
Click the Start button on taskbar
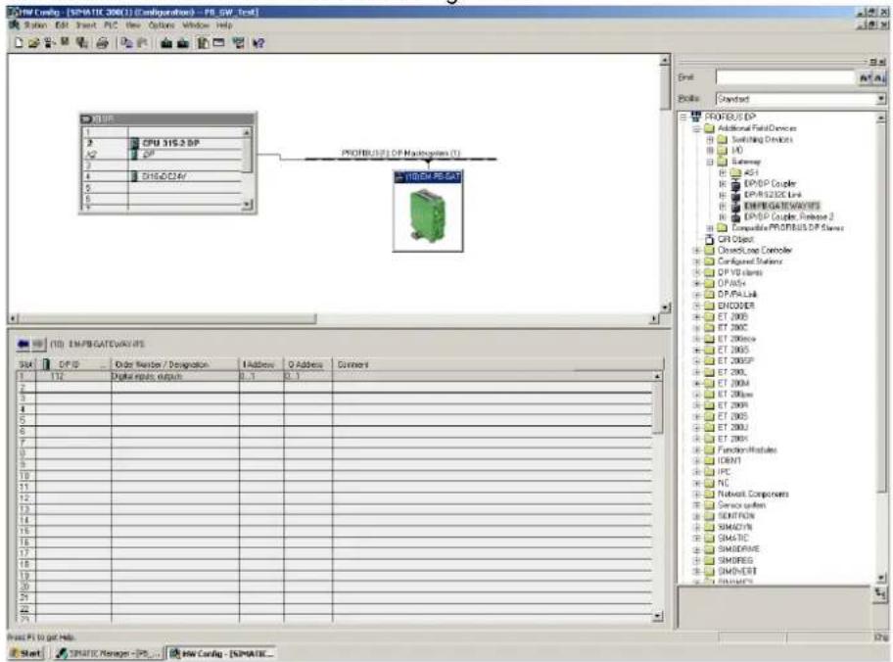tap(25, 653)
